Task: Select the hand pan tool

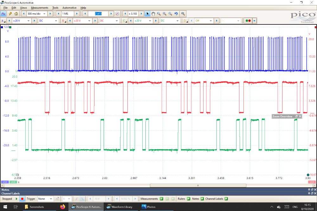Action: click(x=153, y=14)
